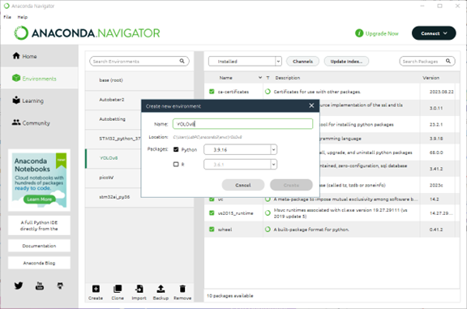Click the Import environment icon

(x=139, y=289)
